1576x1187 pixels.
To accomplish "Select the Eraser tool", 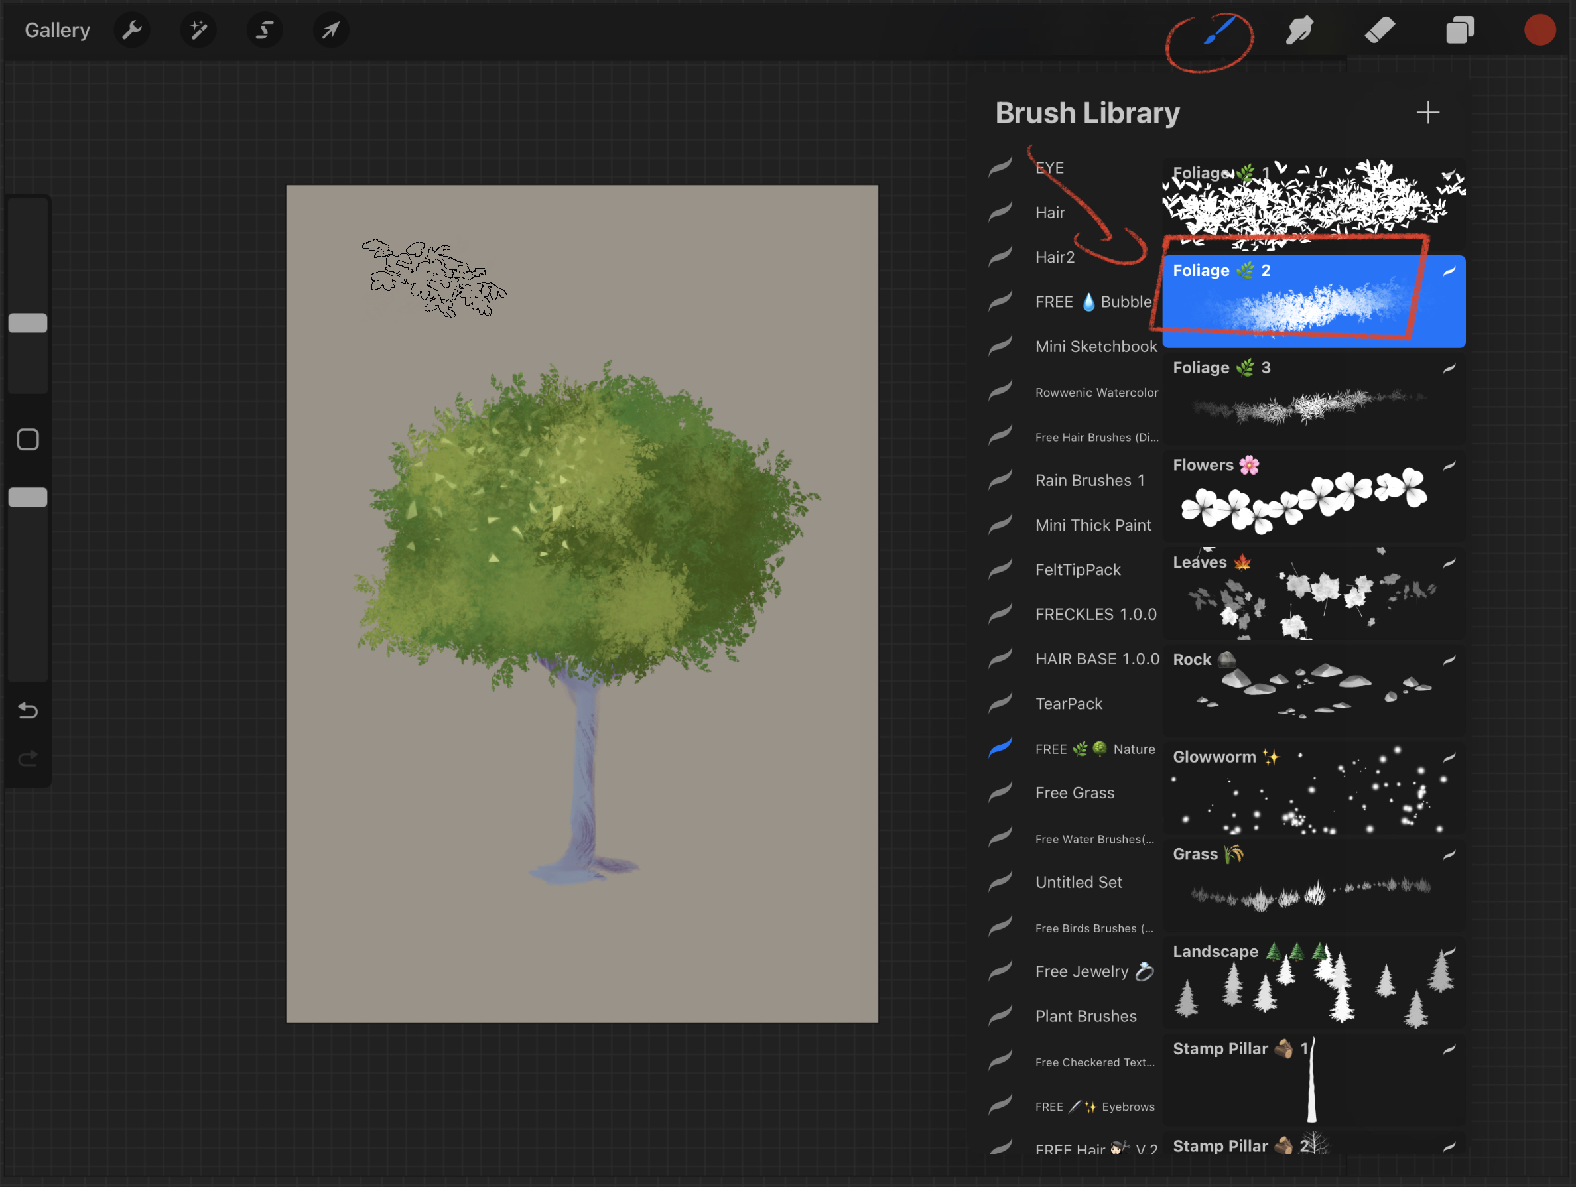I will click(1380, 31).
